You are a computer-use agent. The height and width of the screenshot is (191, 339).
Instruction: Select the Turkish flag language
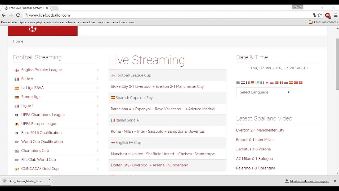coord(296,83)
